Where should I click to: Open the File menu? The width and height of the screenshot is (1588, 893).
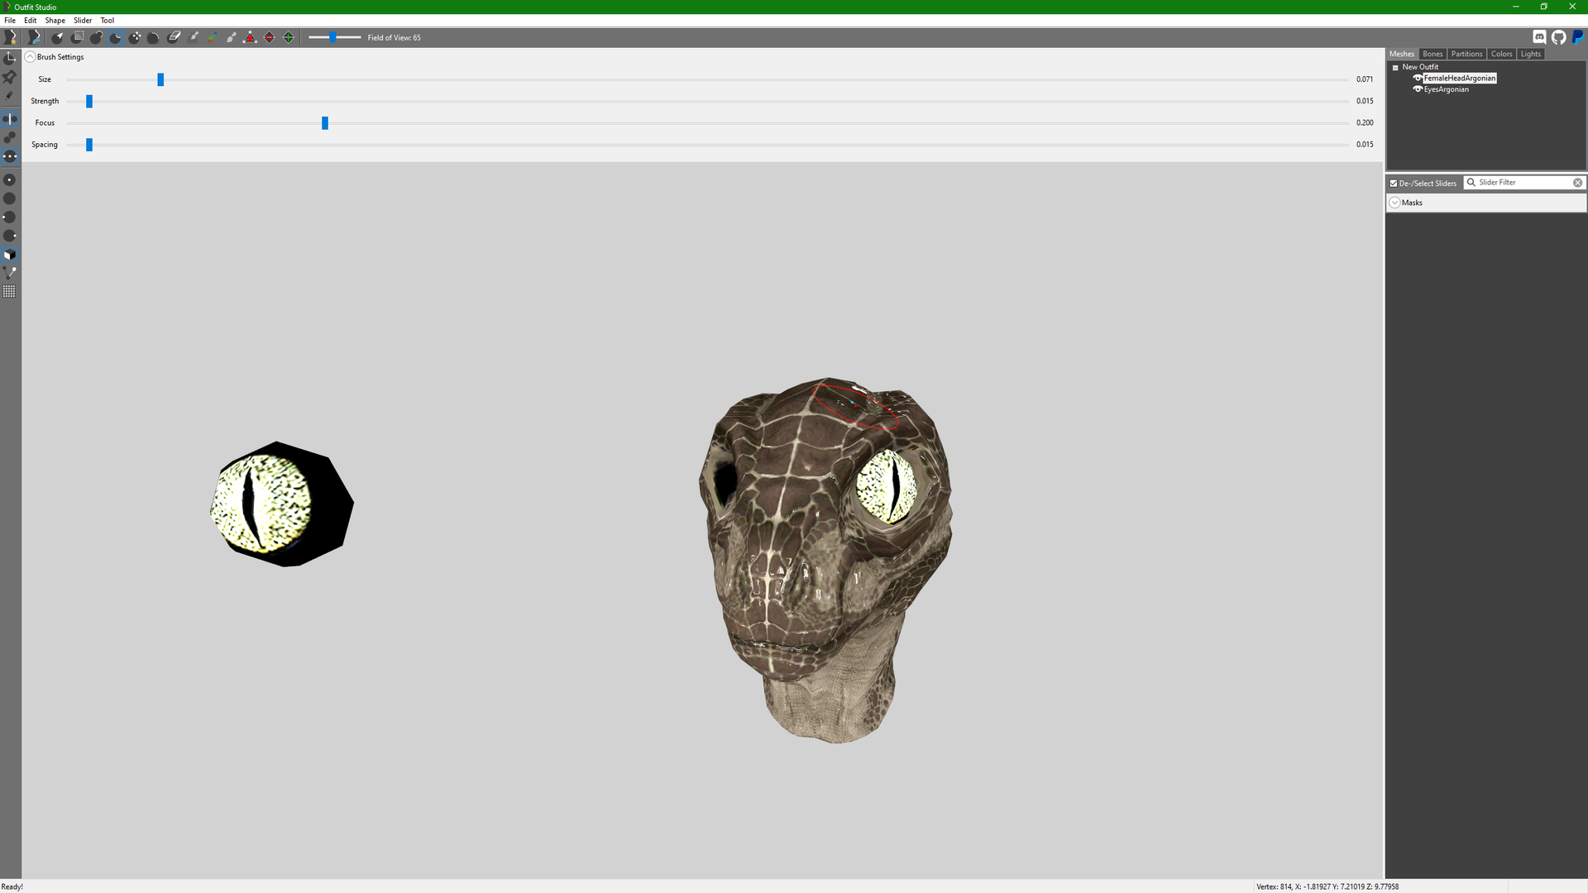pyautogui.click(x=10, y=21)
